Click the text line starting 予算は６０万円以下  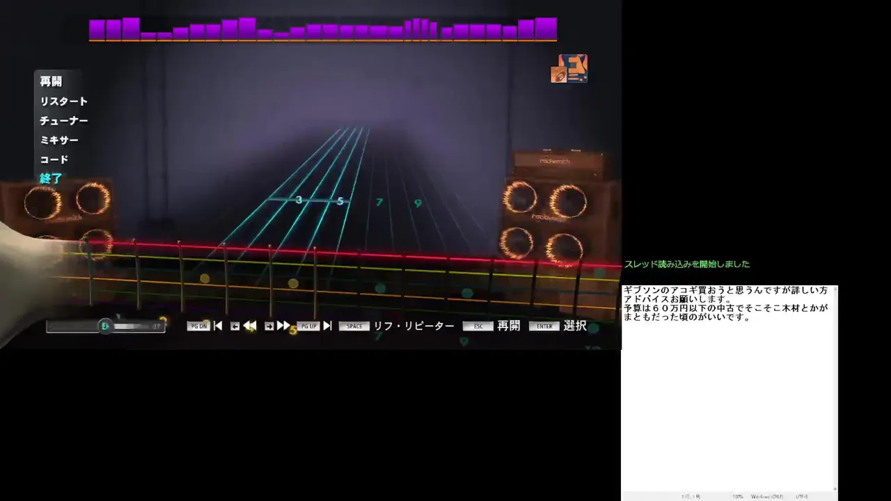[725, 308]
